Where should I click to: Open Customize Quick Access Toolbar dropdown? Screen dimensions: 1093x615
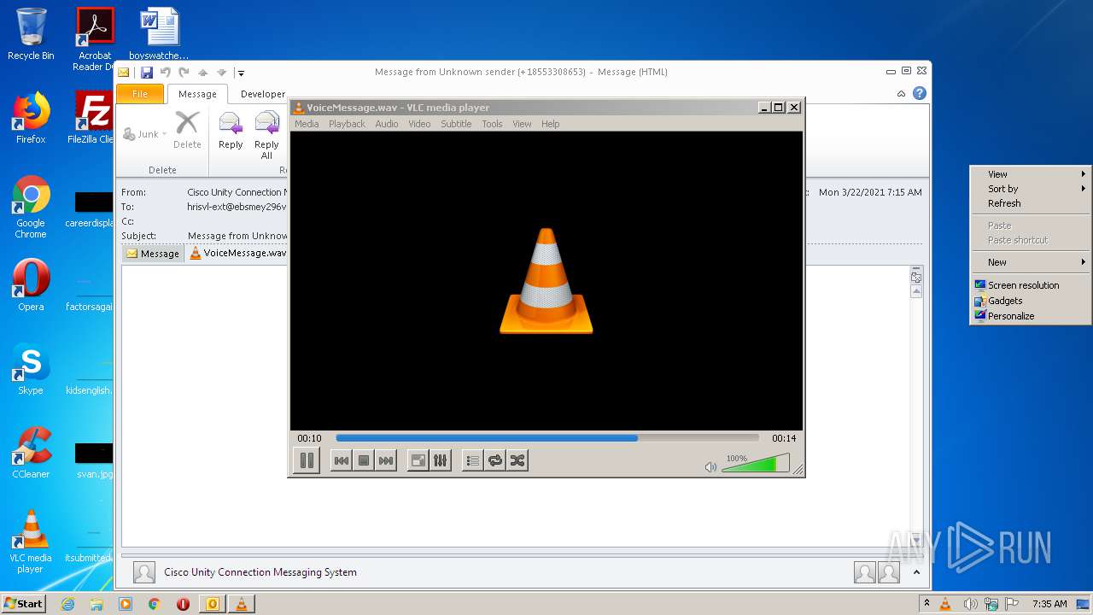coord(241,73)
